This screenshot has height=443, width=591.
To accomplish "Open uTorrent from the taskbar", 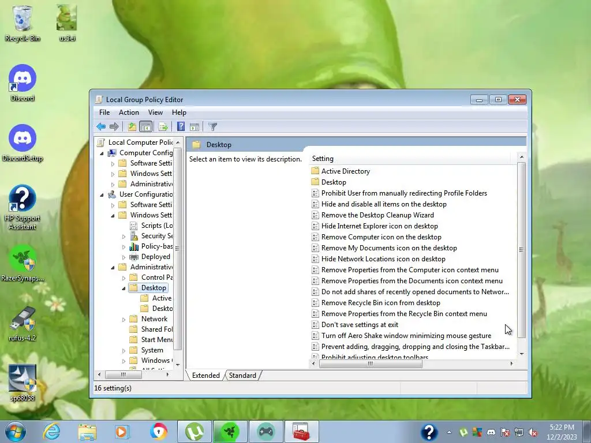I will tap(194, 431).
